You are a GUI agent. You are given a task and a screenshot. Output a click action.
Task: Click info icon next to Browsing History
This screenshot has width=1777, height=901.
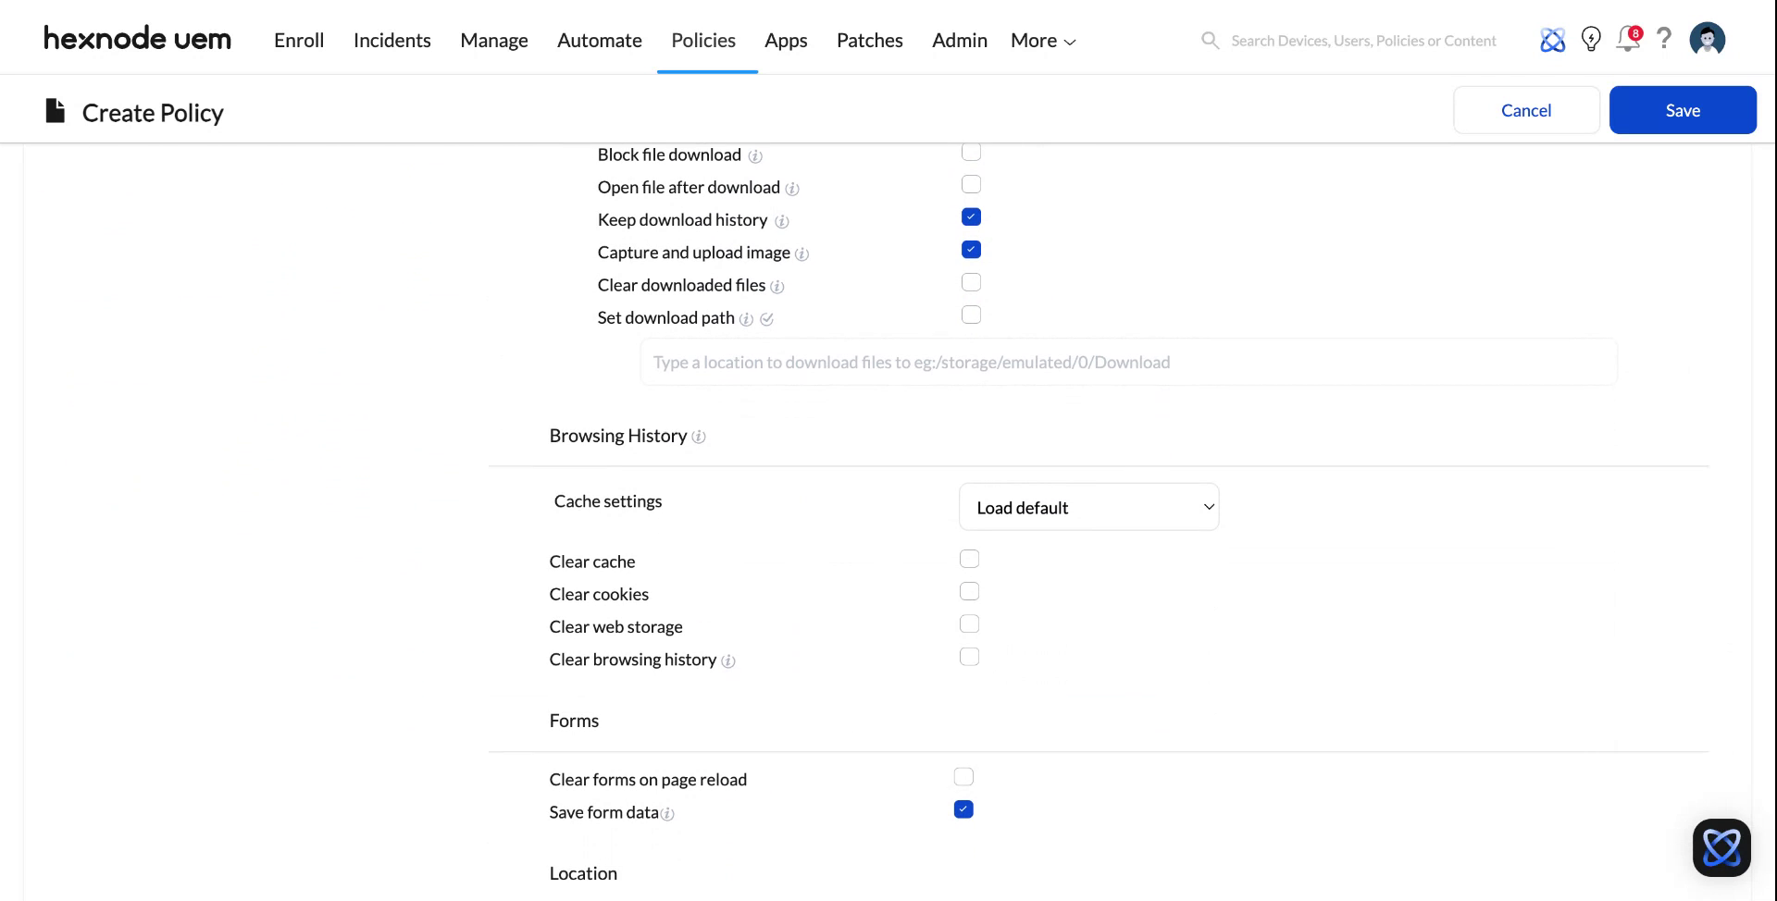[699, 437]
